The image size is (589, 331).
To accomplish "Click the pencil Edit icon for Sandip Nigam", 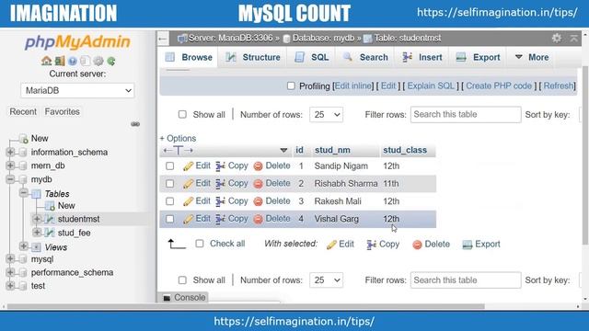I will pos(188,165).
